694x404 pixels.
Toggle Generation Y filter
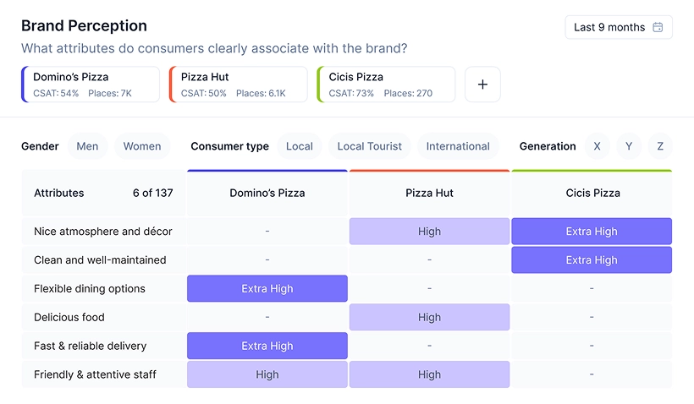point(629,146)
